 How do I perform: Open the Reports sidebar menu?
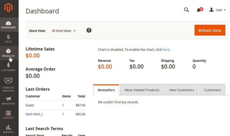point(8,129)
